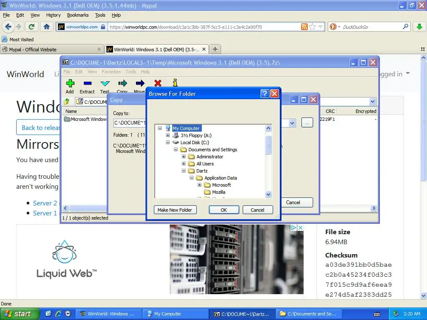Select the Mozilla folder in the tree
The height and width of the screenshot is (320, 427).
click(219, 192)
